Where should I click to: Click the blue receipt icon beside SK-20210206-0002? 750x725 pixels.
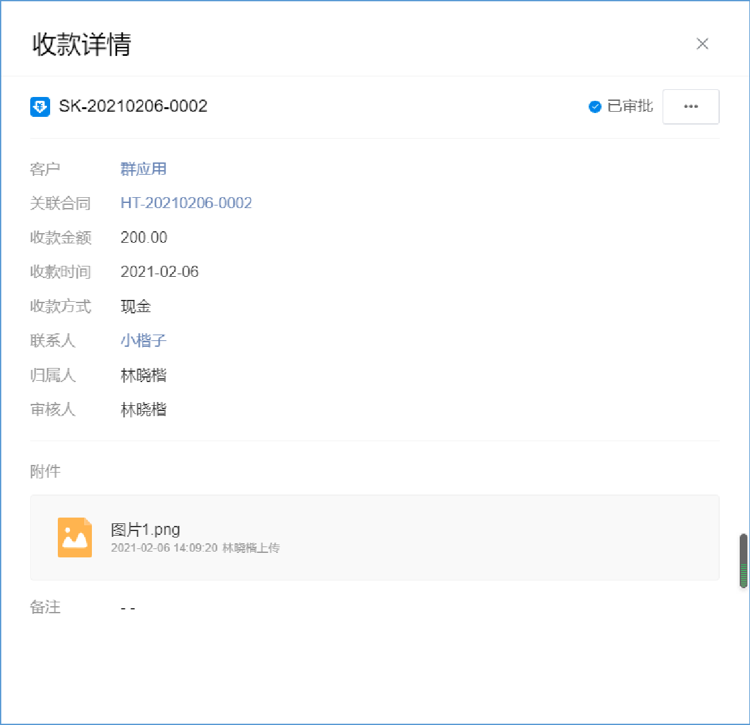(x=40, y=107)
